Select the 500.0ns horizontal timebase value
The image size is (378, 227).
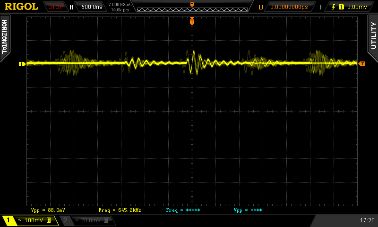tap(92, 7)
